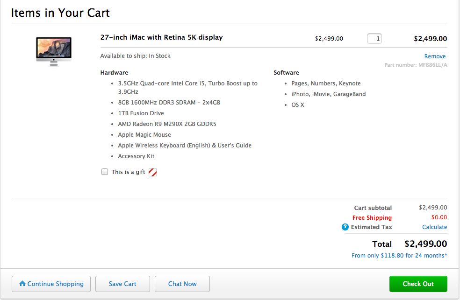
Task: Start a chat with Chat Now button
Action: [x=182, y=284]
